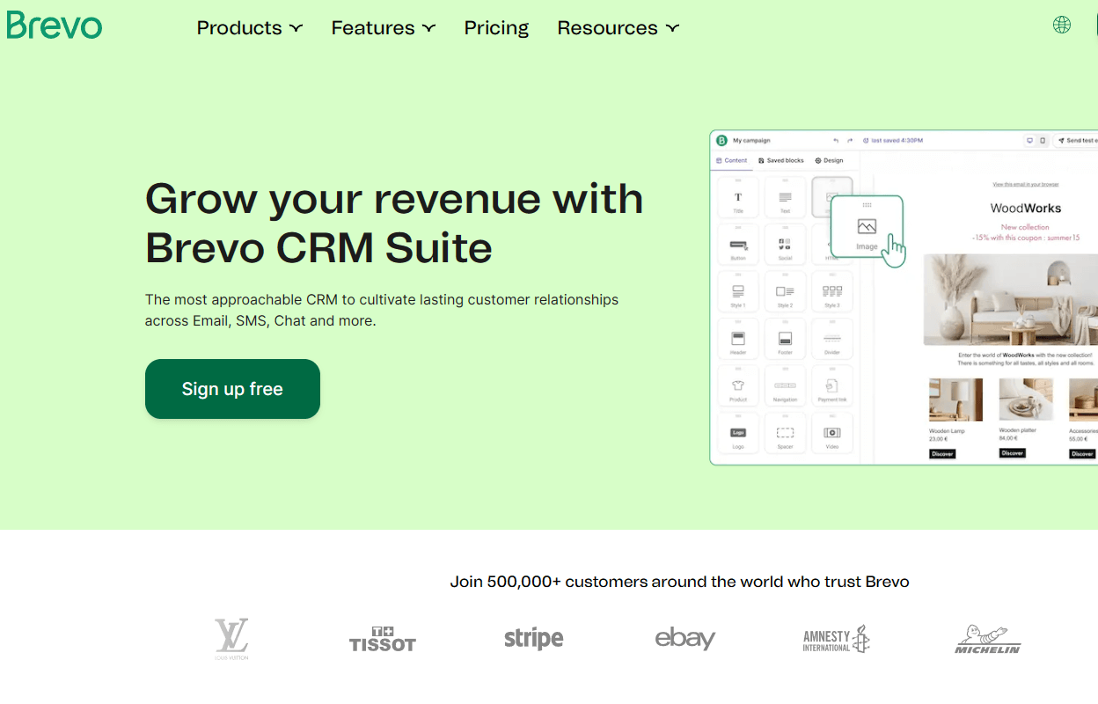
Task: Click the dragged Image block card
Action: click(x=867, y=229)
